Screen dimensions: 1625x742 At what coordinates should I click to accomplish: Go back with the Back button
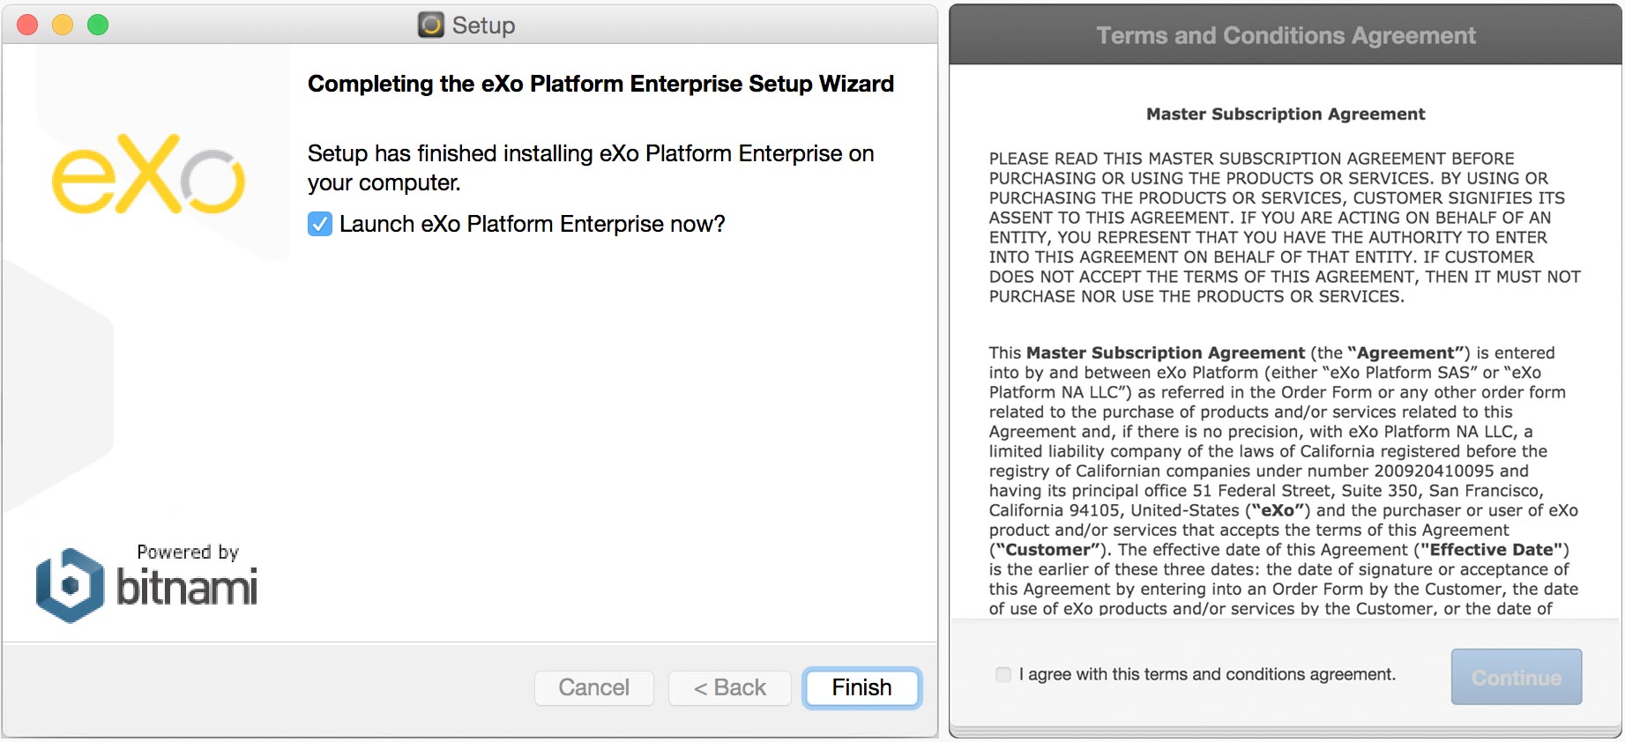tap(729, 687)
